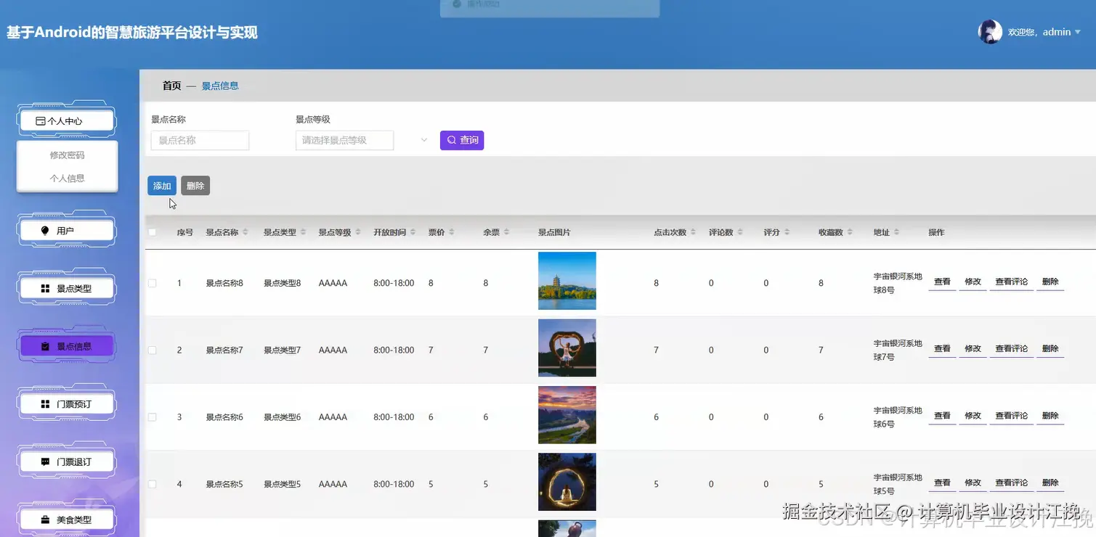1096x537 pixels.
Task: Sort by 开放时间 column arrows
Action: tap(413, 232)
